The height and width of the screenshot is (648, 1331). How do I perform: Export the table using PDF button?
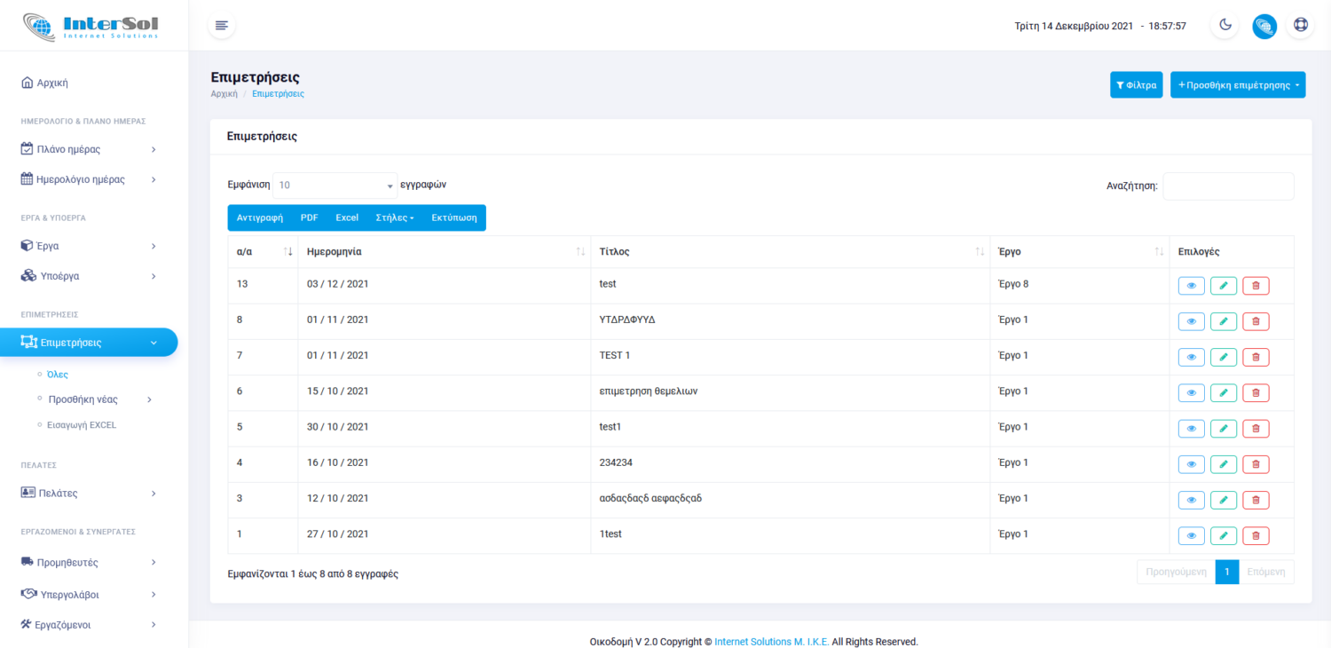[309, 217]
